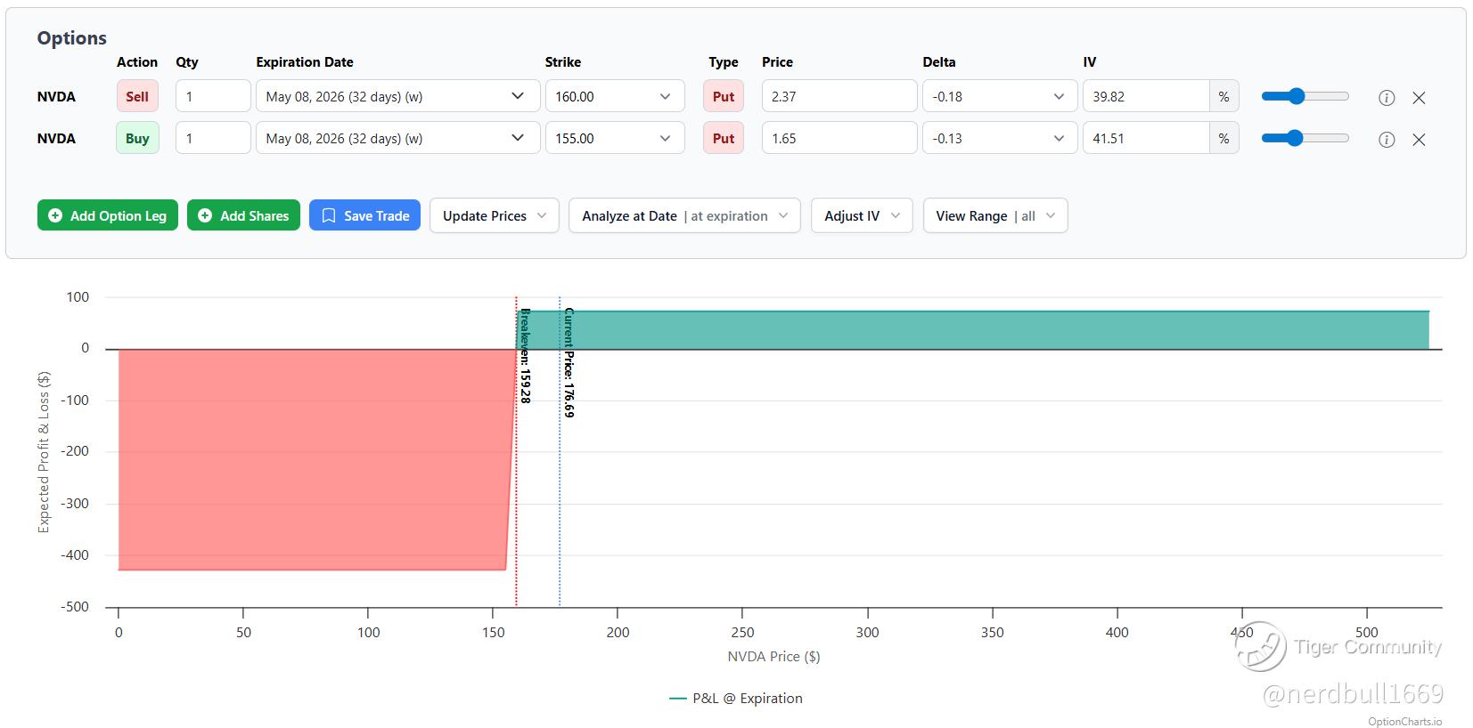The image size is (1473, 728).
Task: Click the Expiration Date column header
Action: tap(305, 62)
